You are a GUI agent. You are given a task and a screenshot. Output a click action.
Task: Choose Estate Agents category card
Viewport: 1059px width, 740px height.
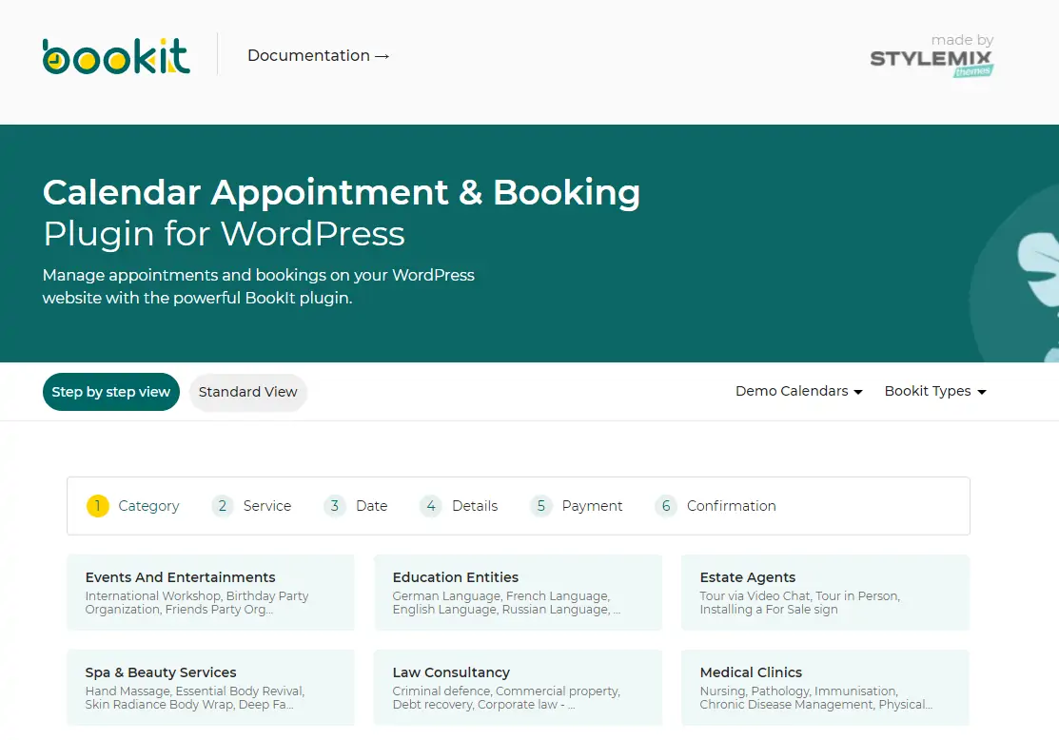point(825,593)
